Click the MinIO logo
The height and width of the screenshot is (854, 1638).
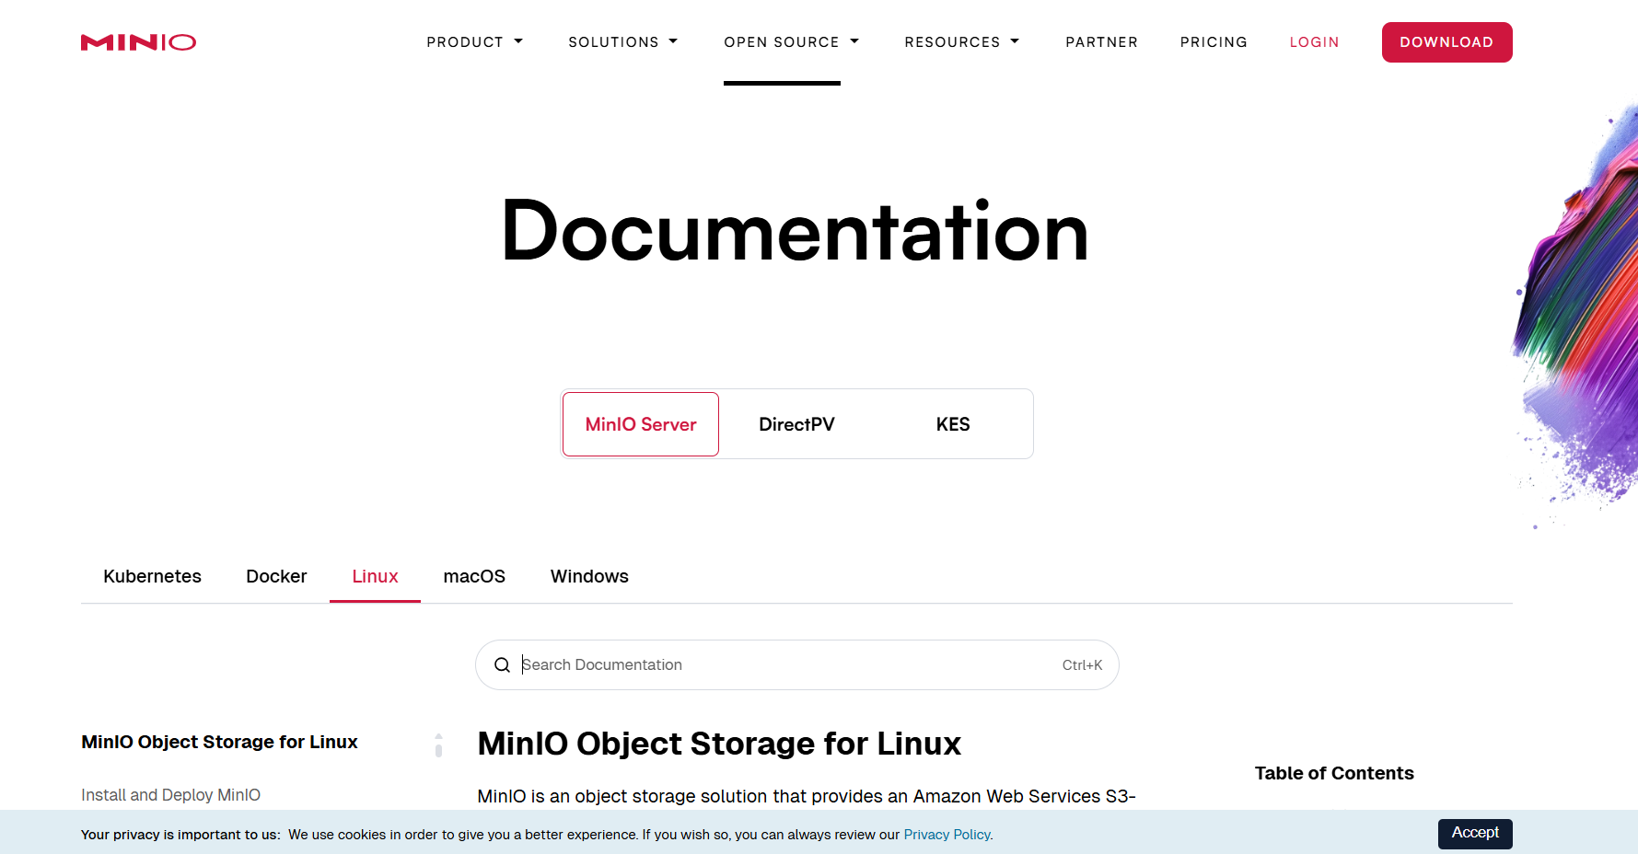click(x=138, y=42)
